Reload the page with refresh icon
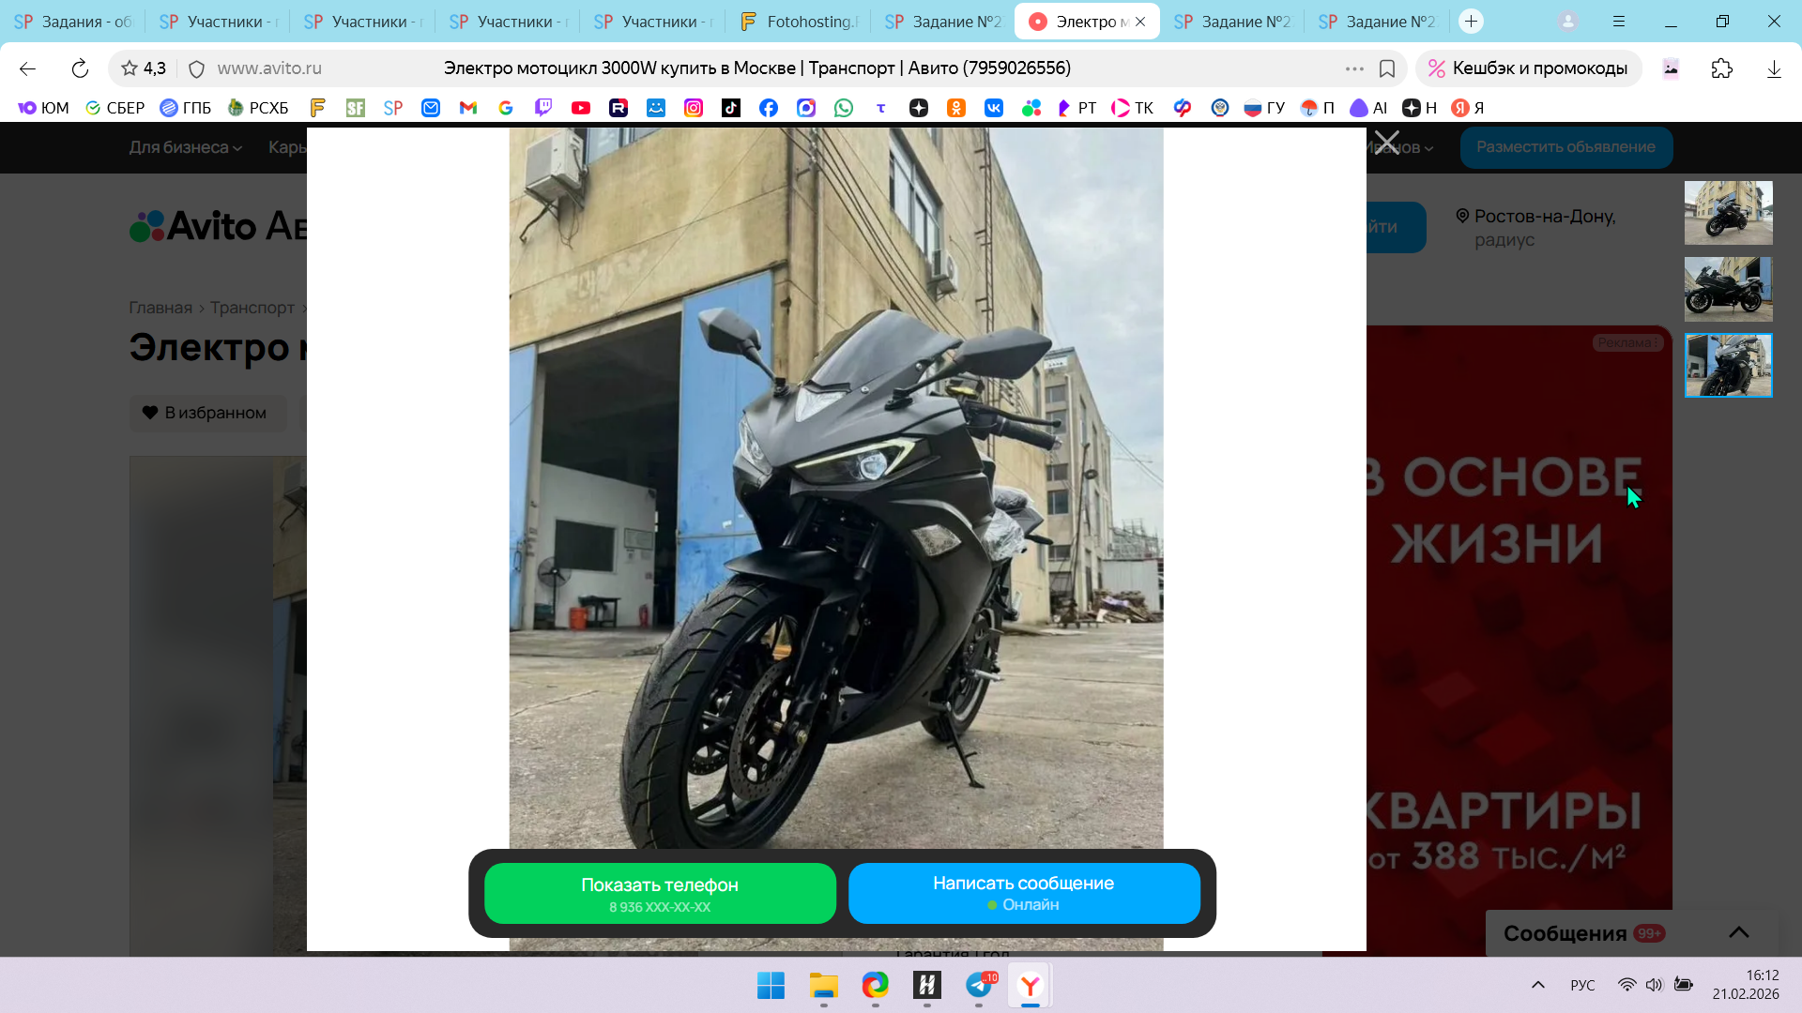 click(80, 68)
